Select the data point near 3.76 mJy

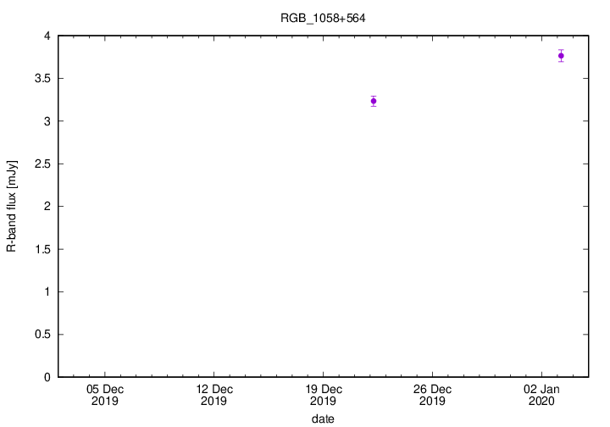pos(561,56)
